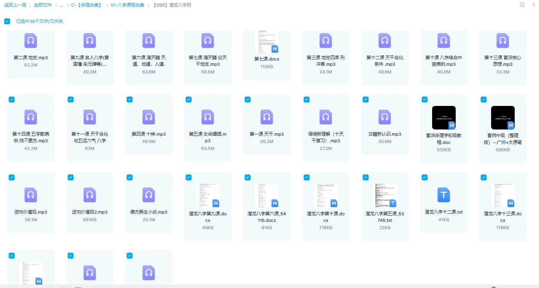The width and height of the screenshot is (539, 288).
Task: Open audio icon of 第三课 地支四库 刑冲害.mp3
Action: click(x=326, y=40)
